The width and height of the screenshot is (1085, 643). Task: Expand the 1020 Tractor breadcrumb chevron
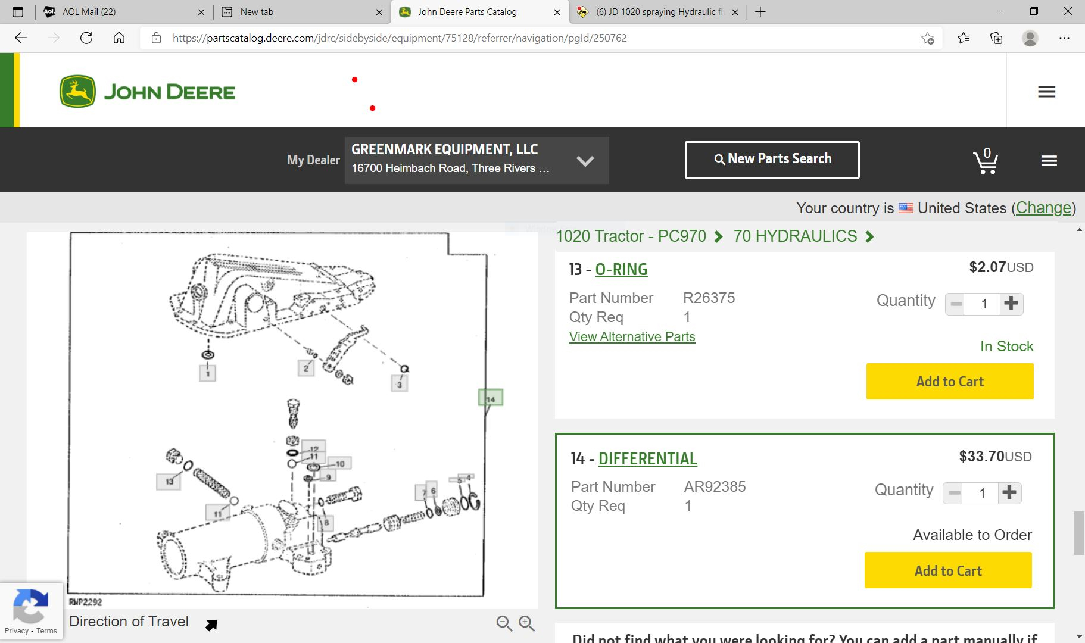pyautogui.click(x=718, y=237)
